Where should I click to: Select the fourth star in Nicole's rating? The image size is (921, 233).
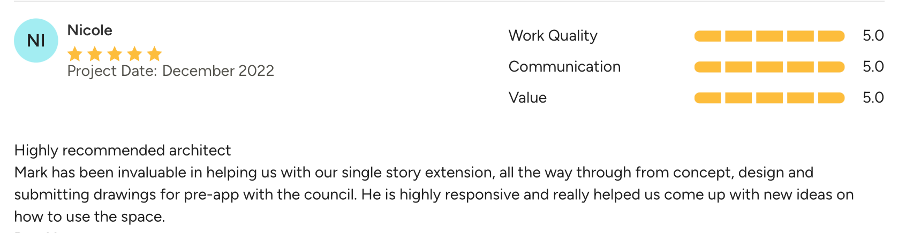134,53
